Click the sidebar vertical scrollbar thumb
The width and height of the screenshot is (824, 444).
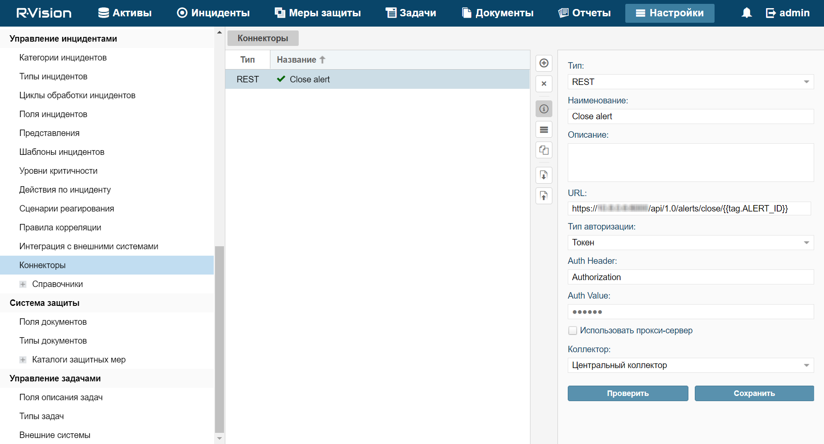point(219,339)
